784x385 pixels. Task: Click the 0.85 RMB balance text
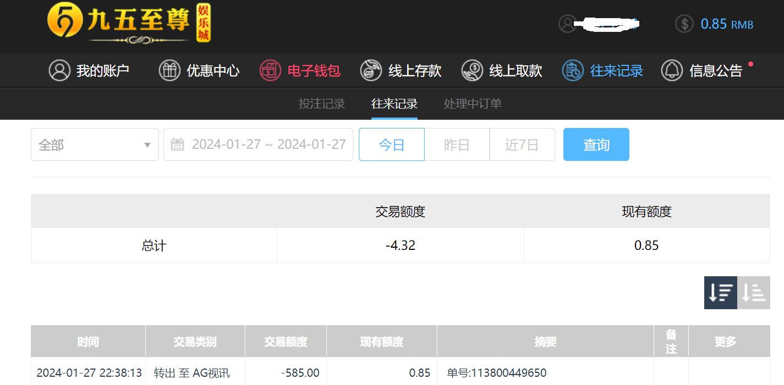[x=727, y=24]
